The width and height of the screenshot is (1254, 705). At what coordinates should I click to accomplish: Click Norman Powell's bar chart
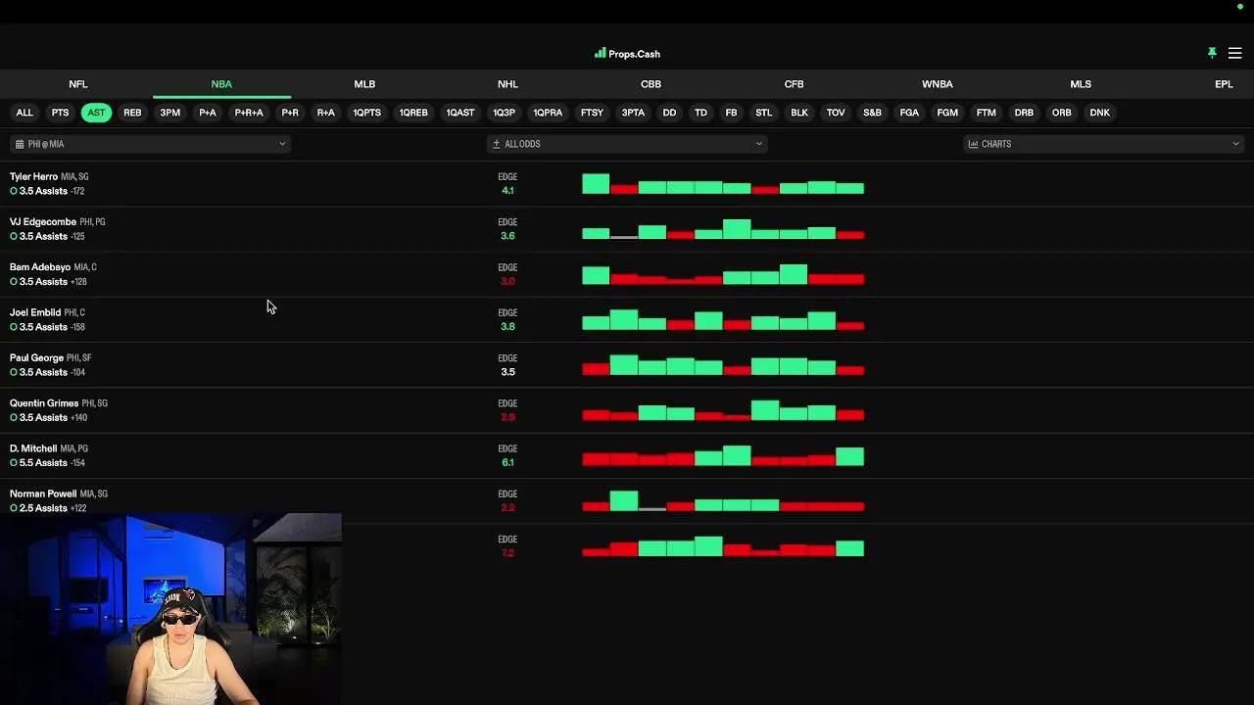click(x=723, y=501)
